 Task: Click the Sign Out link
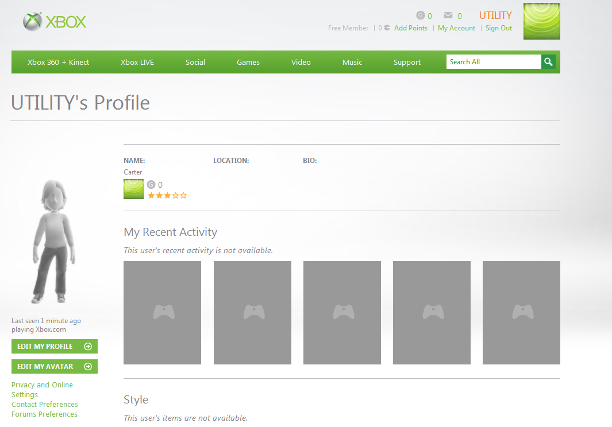coord(499,28)
